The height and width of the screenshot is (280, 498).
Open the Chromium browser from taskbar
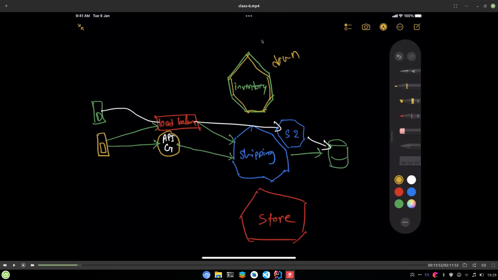click(x=206, y=275)
